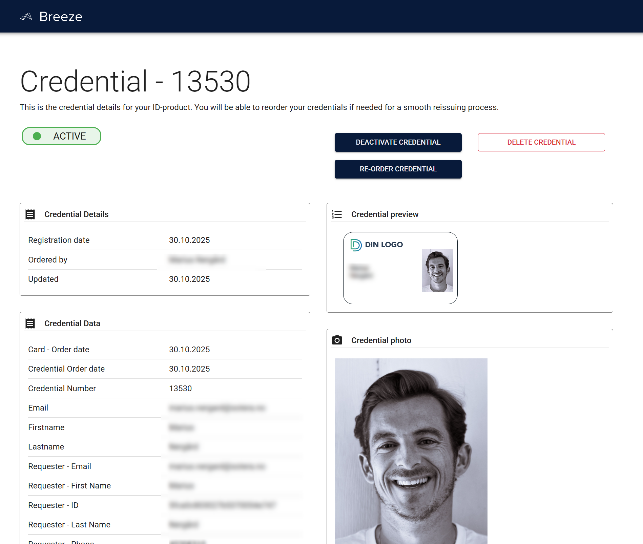Click the camera icon beside Credential photo
This screenshot has height=544, width=643.
click(x=337, y=340)
